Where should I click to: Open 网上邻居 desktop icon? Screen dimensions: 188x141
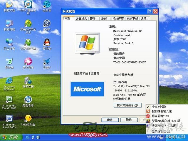(9, 44)
